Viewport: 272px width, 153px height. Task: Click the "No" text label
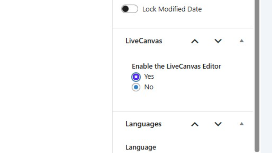point(149,87)
